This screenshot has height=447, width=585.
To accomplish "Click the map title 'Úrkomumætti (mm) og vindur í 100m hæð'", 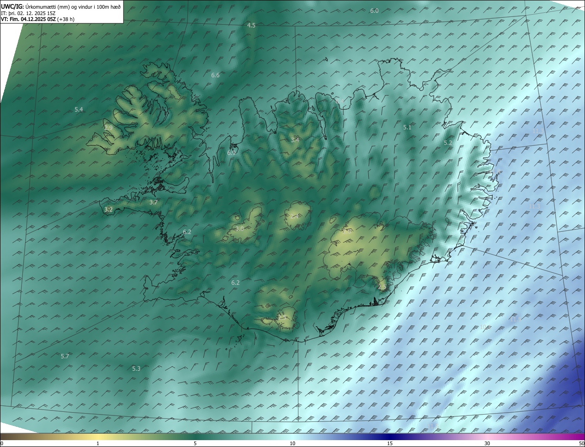I will [73, 6].
